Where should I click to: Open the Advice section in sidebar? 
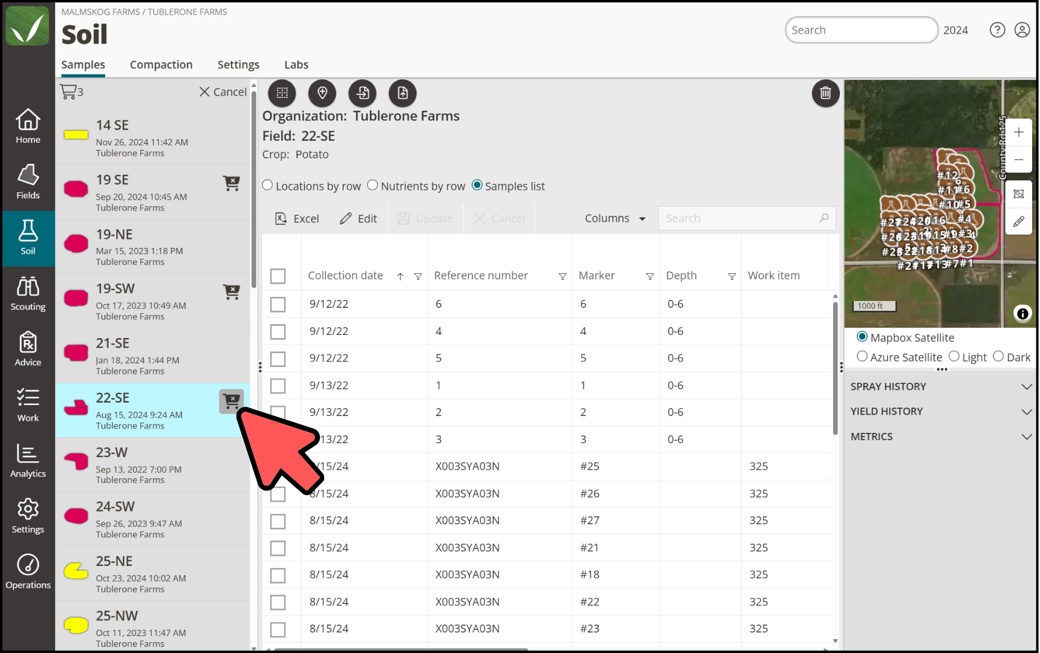click(28, 350)
